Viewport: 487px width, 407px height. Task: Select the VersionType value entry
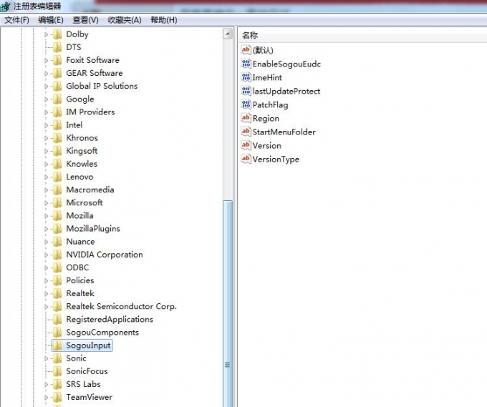tap(275, 160)
